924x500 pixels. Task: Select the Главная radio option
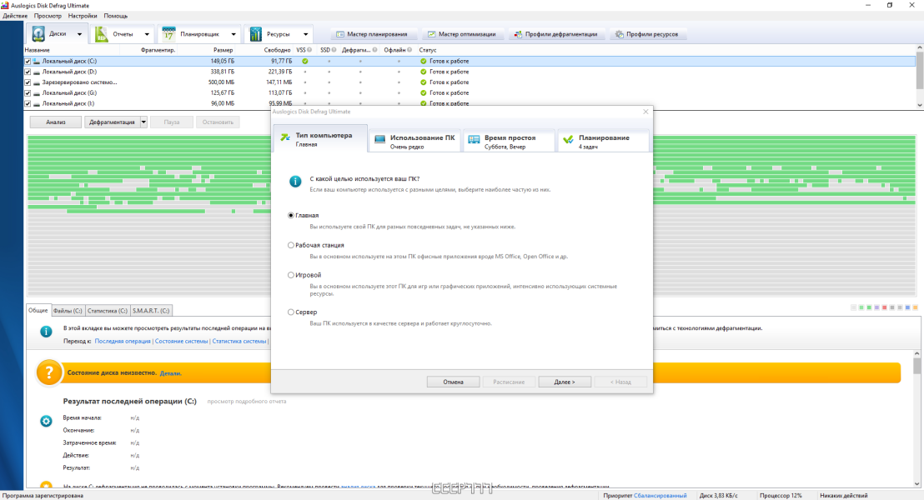[x=290, y=216]
